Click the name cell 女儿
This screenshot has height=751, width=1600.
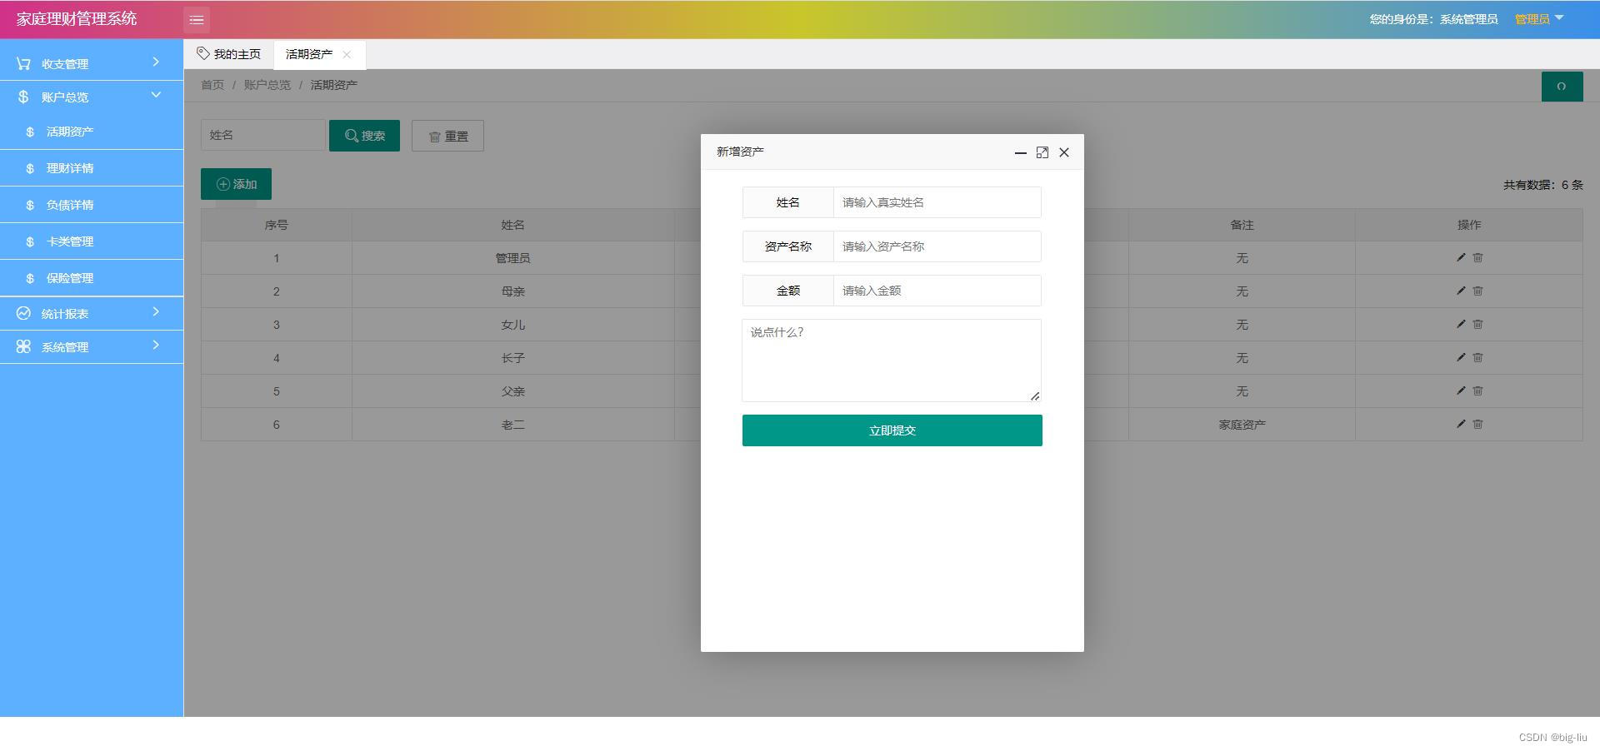pyautogui.click(x=512, y=325)
